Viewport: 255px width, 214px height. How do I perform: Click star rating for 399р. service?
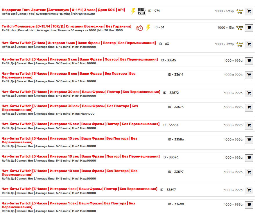240,44
